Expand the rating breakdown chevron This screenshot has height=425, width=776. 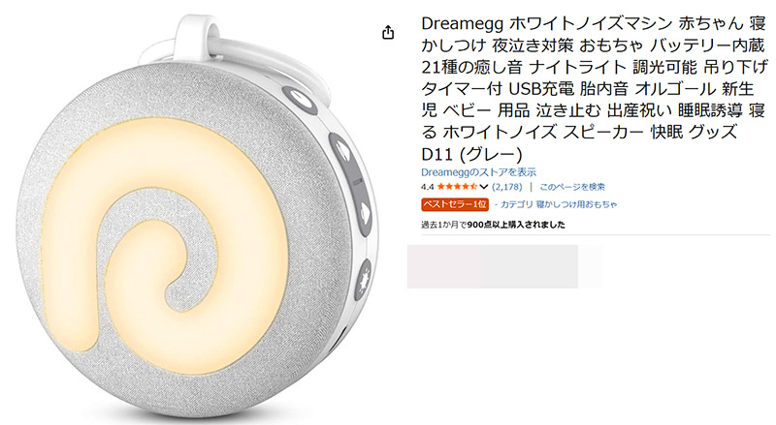coord(484,187)
